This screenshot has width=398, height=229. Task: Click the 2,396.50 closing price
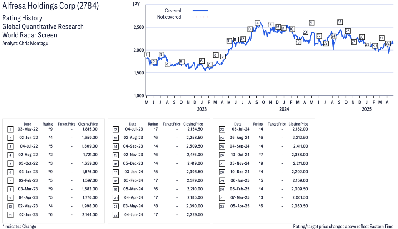point(195,172)
